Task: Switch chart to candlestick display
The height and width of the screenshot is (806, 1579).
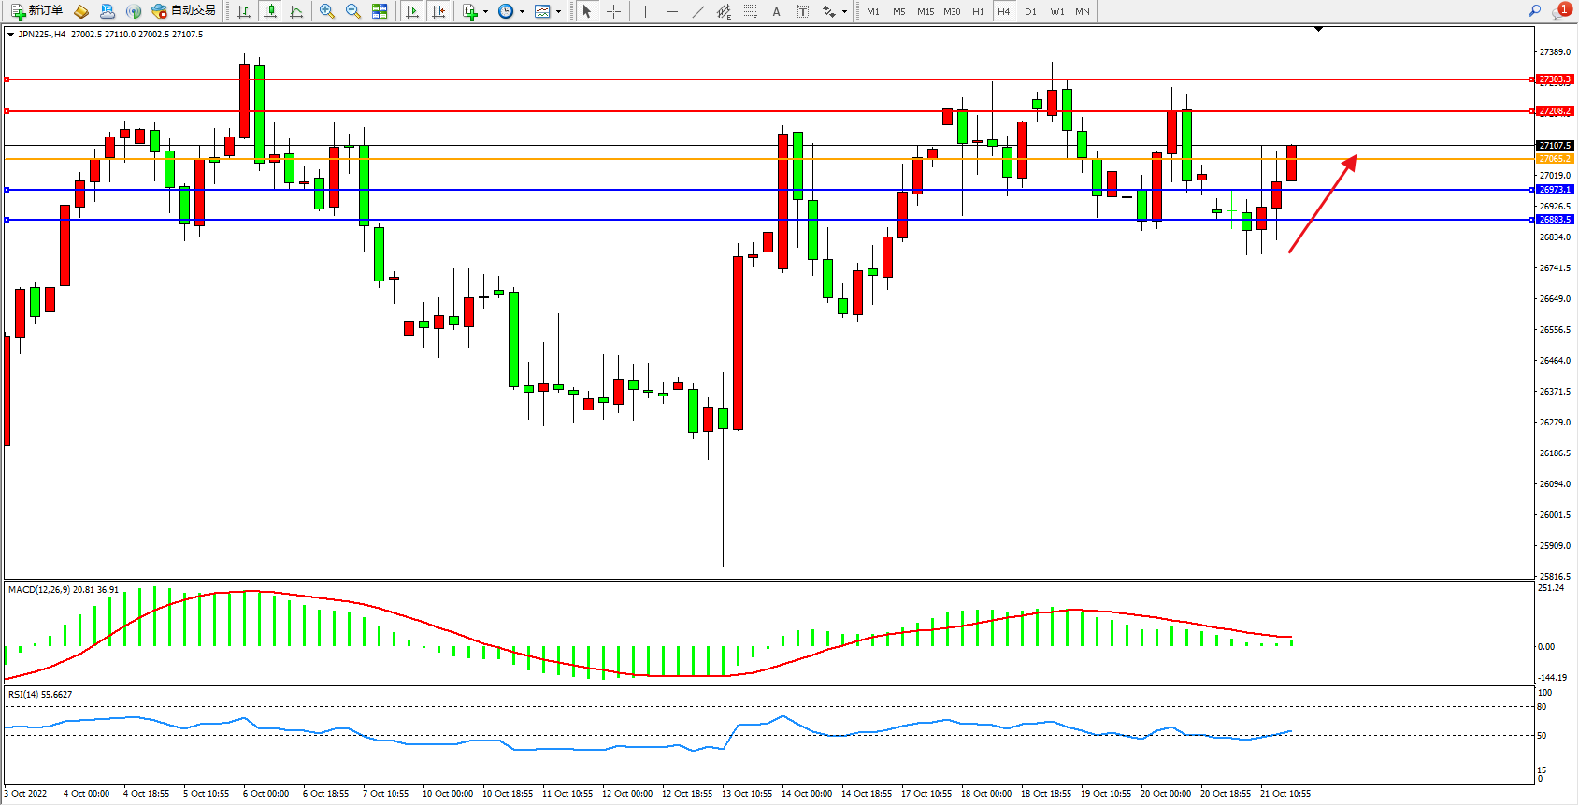Action: click(270, 11)
